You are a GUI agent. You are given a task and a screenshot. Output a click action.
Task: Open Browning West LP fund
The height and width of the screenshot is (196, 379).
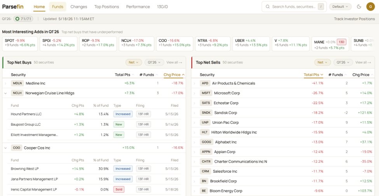(x=24, y=169)
